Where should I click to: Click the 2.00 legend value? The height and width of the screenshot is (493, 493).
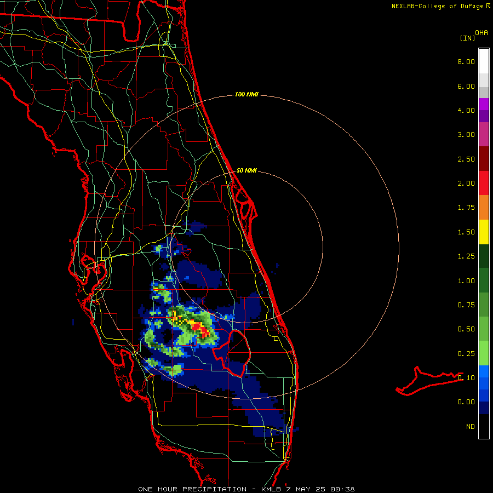click(466, 184)
